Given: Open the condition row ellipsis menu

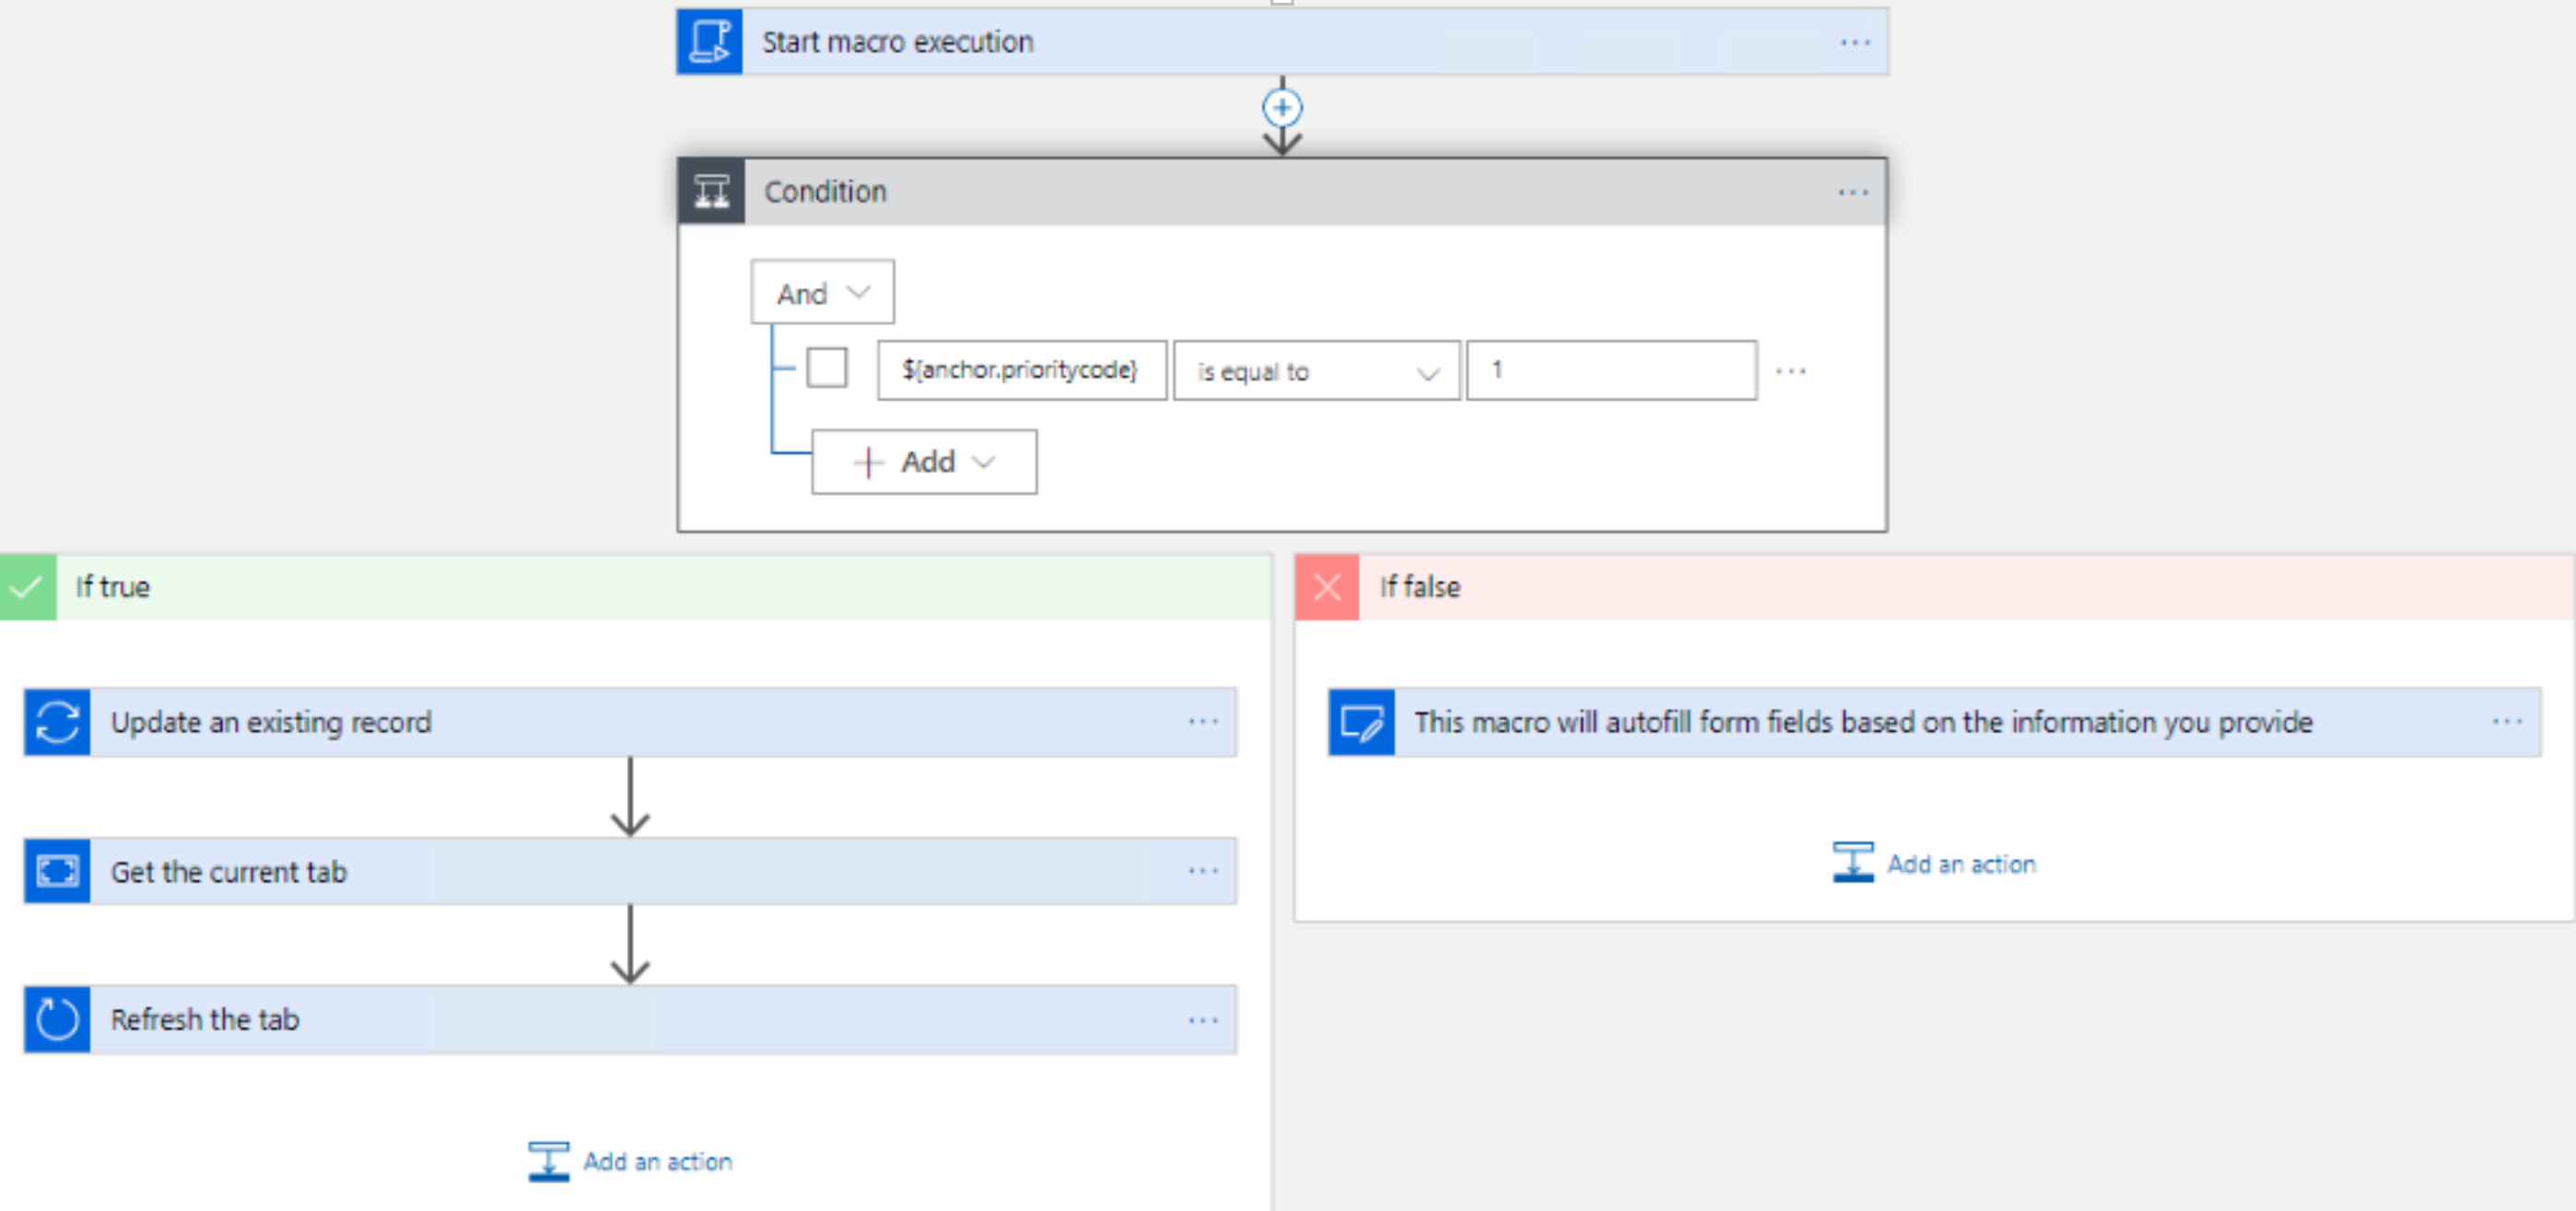Looking at the screenshot, I should (1790, 371).
